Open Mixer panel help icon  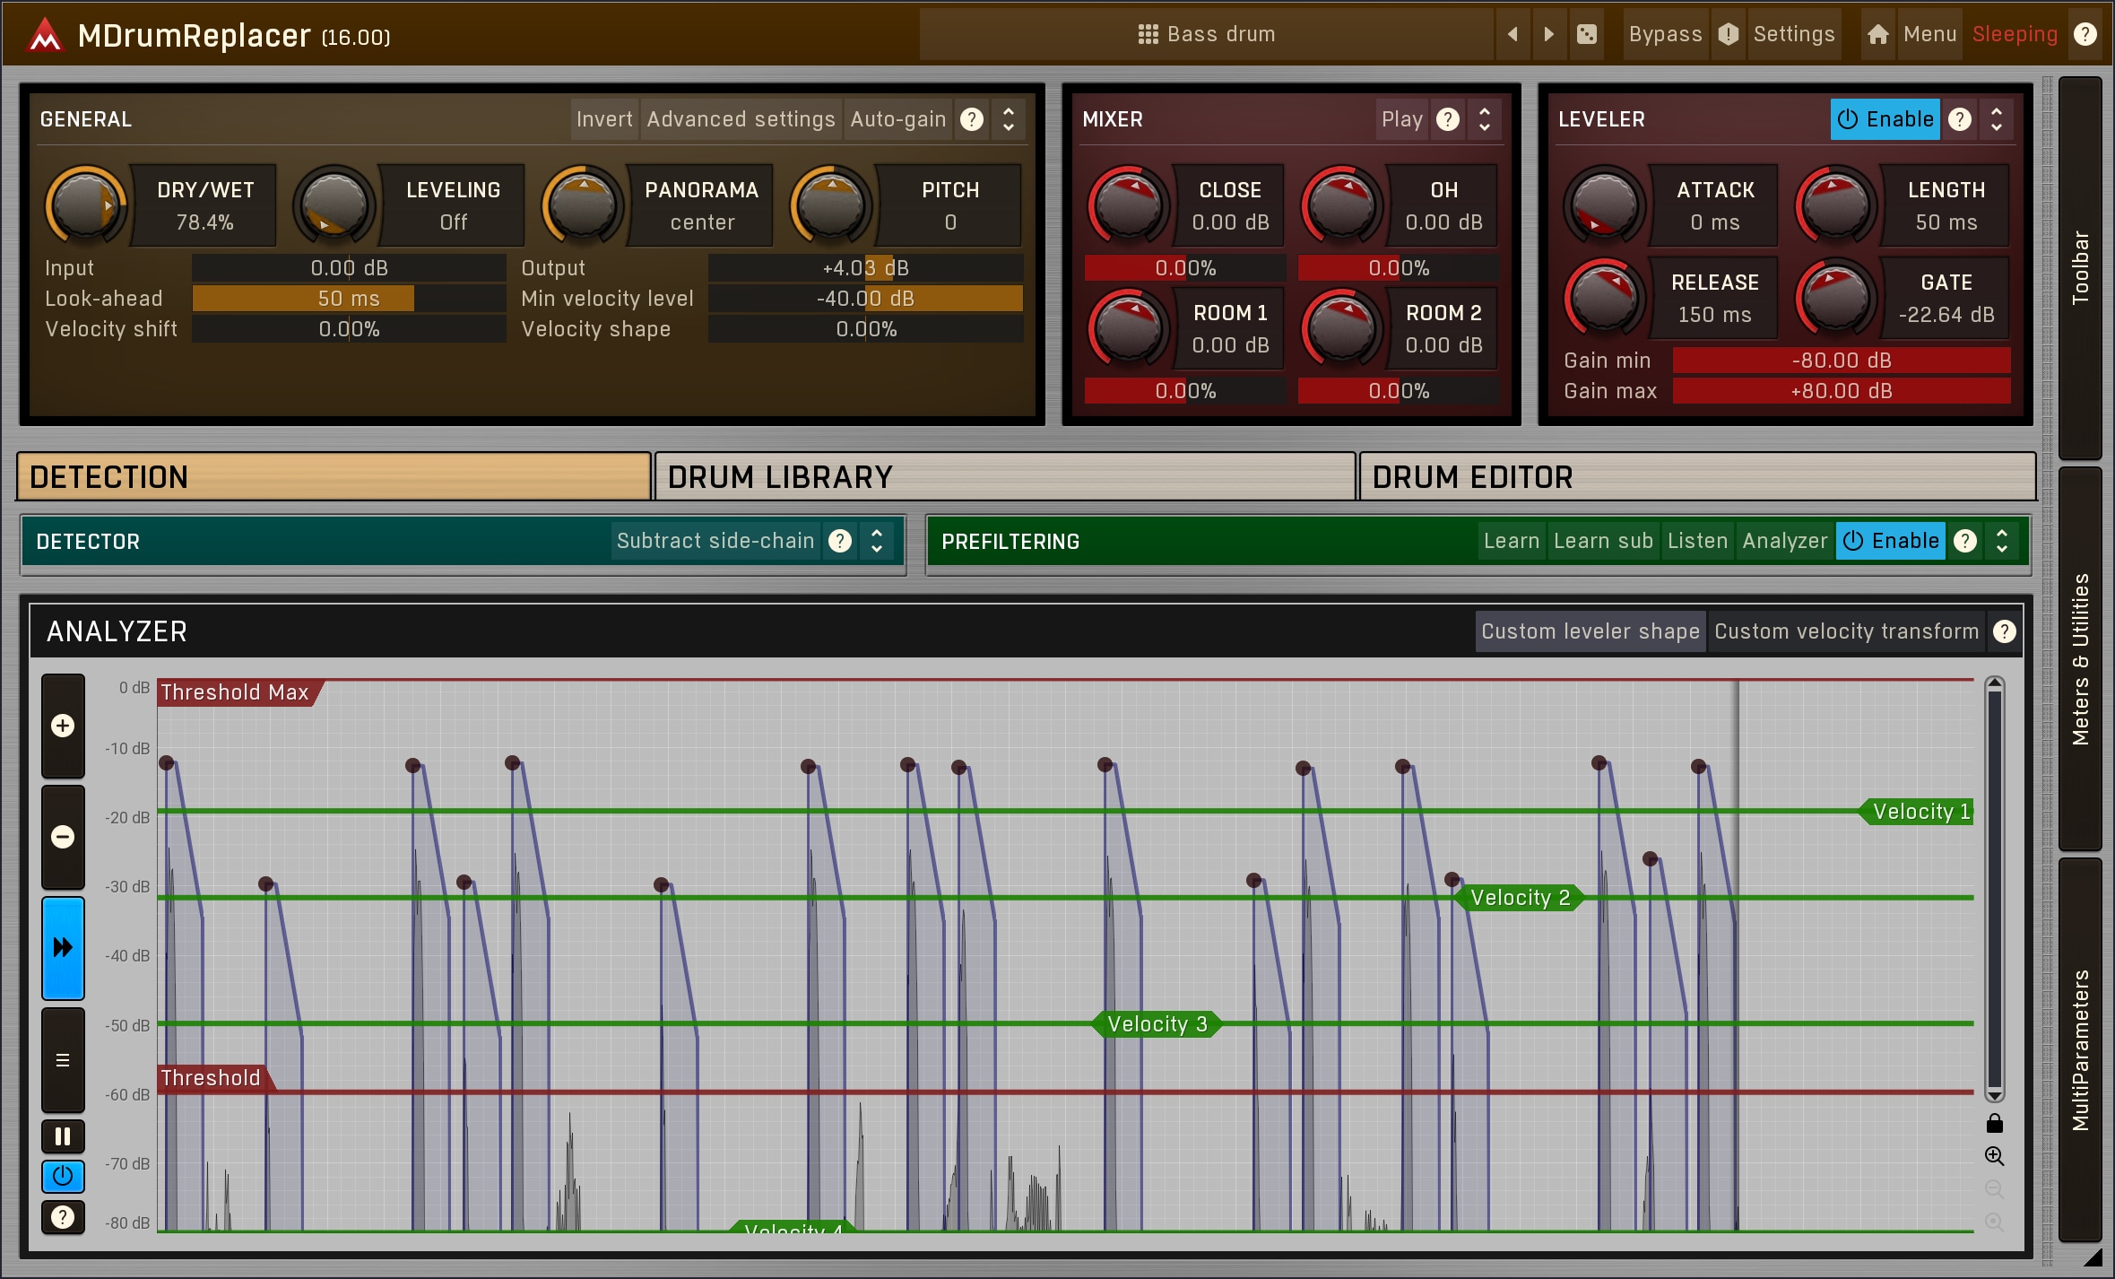point(1448,119)
